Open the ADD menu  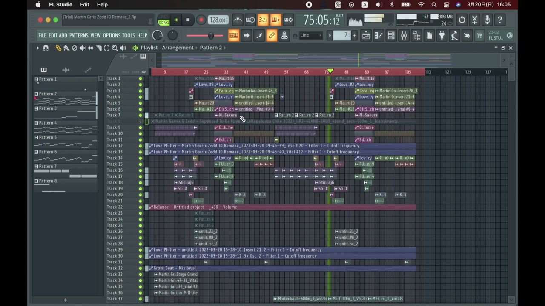tap(63, 36)
